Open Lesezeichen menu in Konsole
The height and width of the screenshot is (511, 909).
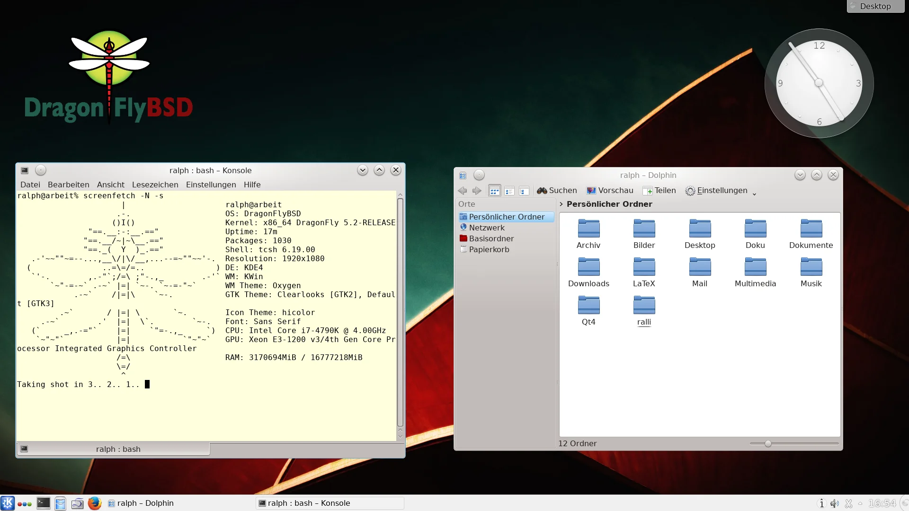155,185
